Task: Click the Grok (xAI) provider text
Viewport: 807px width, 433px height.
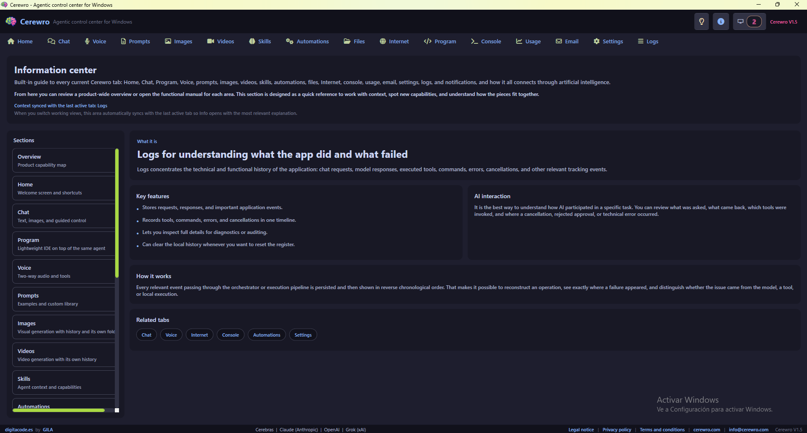Action: (356, 430)
